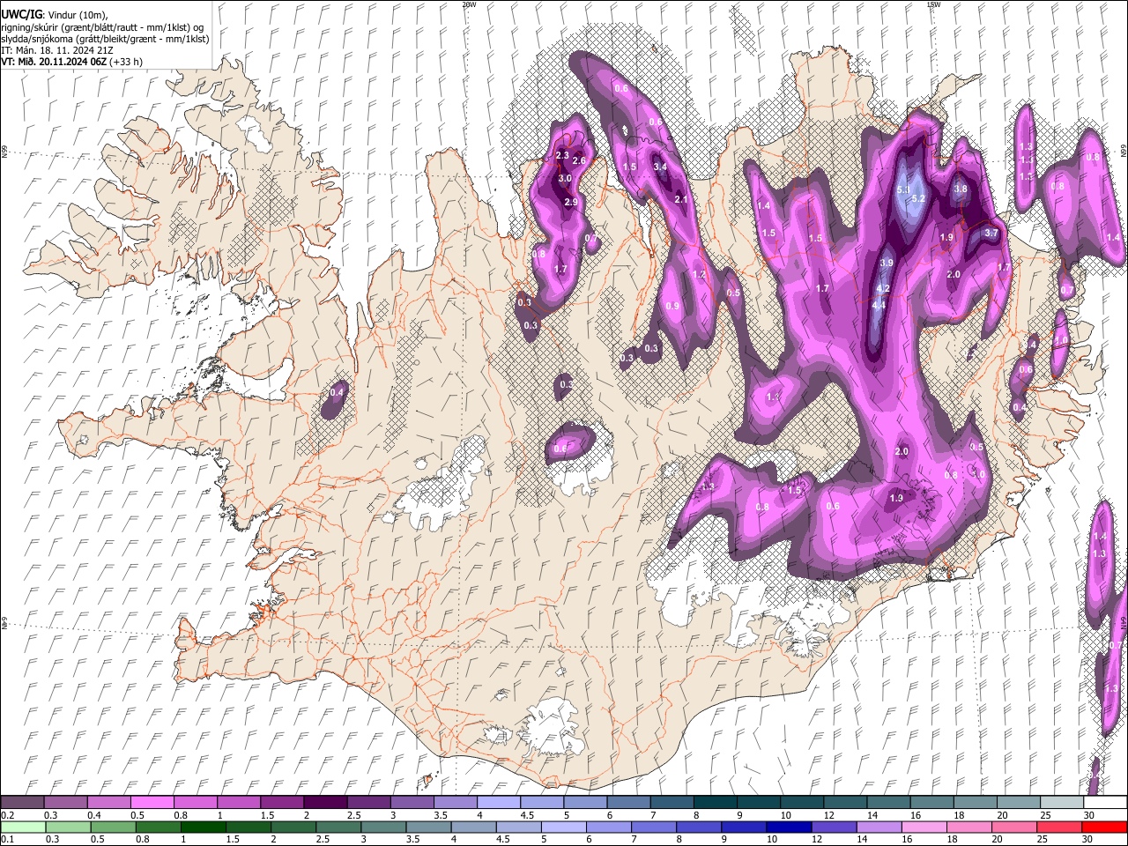Click the initial time line 'IT: Mán. 18. 11. 2024 21Z'
This screenshot has width=1128, height=846.
(56, 50)
